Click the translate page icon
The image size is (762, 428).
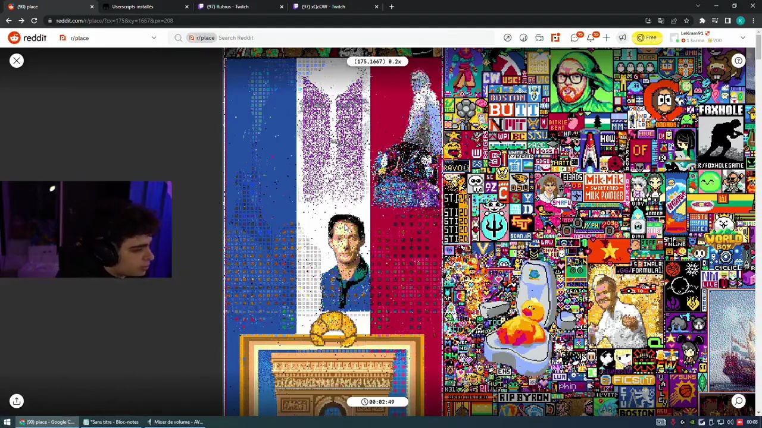[x=661, y=21]
